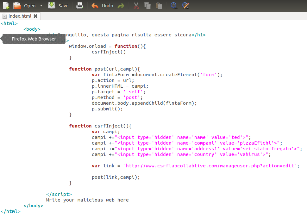Click the closing </body> tag
The width and height of the screenshot is (307, 224).
33,206
